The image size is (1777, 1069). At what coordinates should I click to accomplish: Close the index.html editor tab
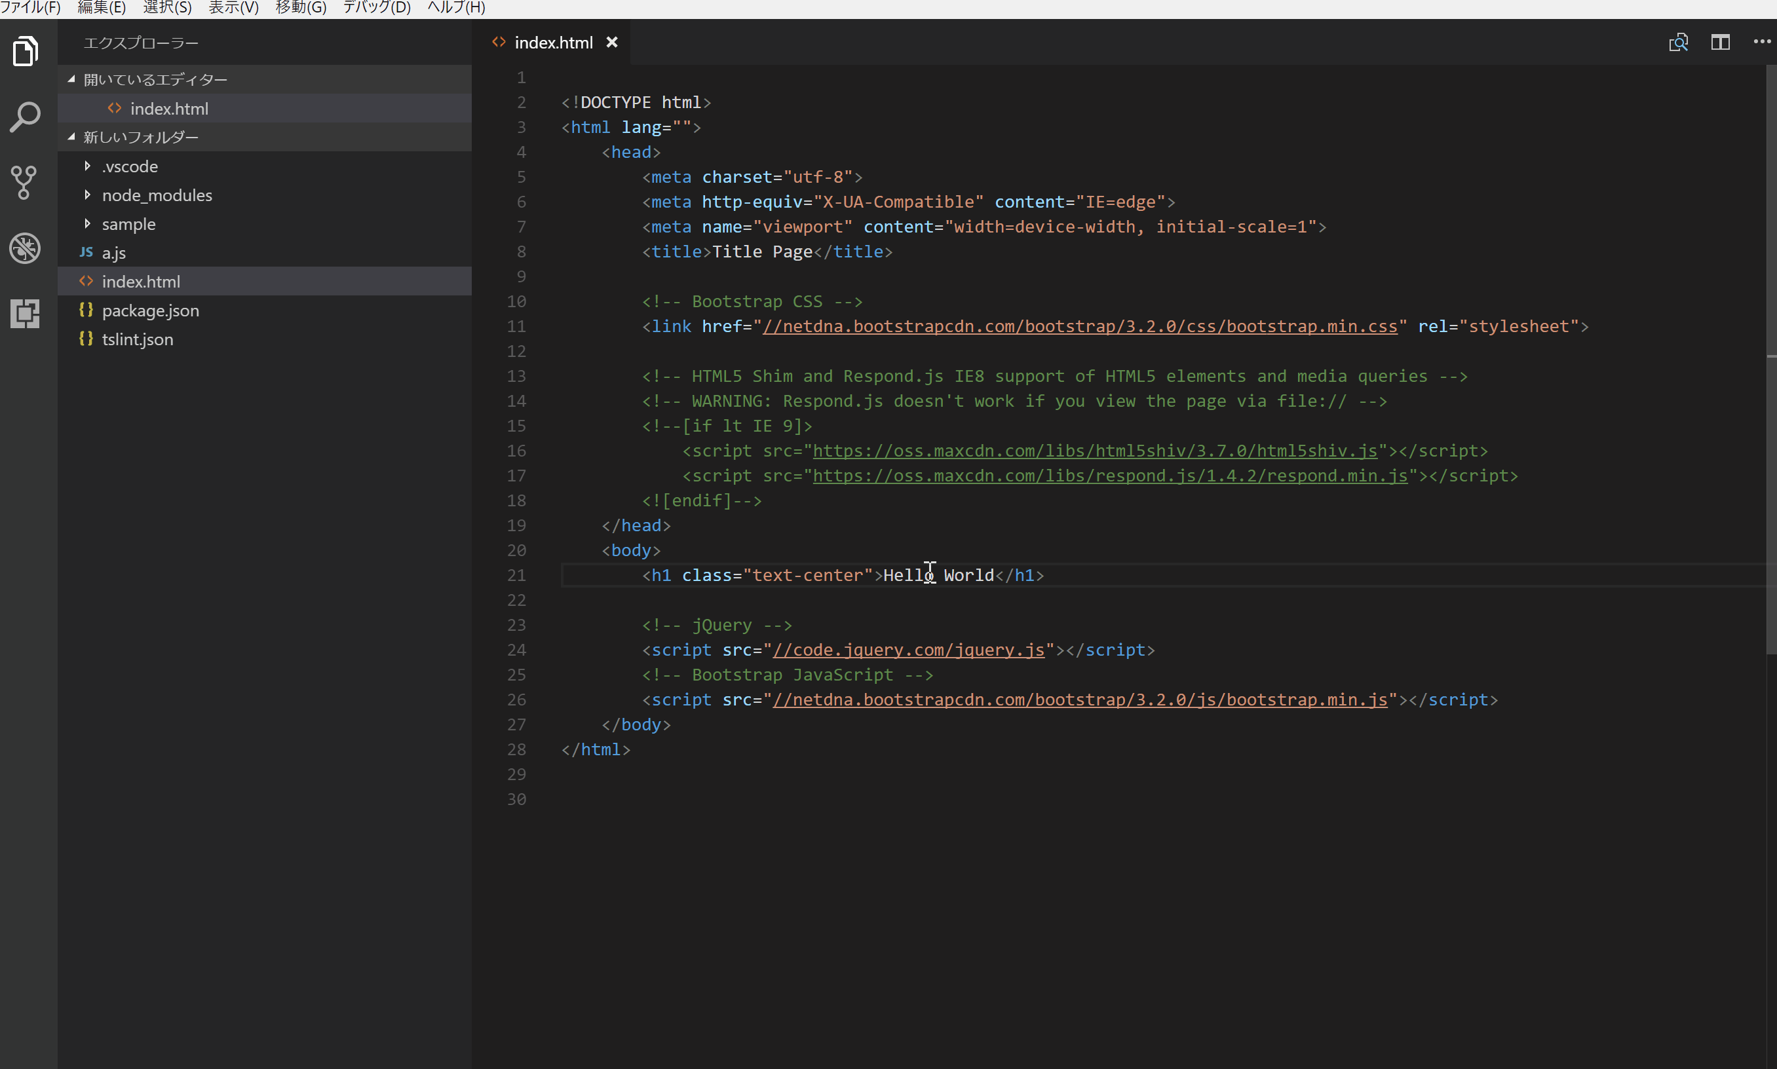(612, 43)
